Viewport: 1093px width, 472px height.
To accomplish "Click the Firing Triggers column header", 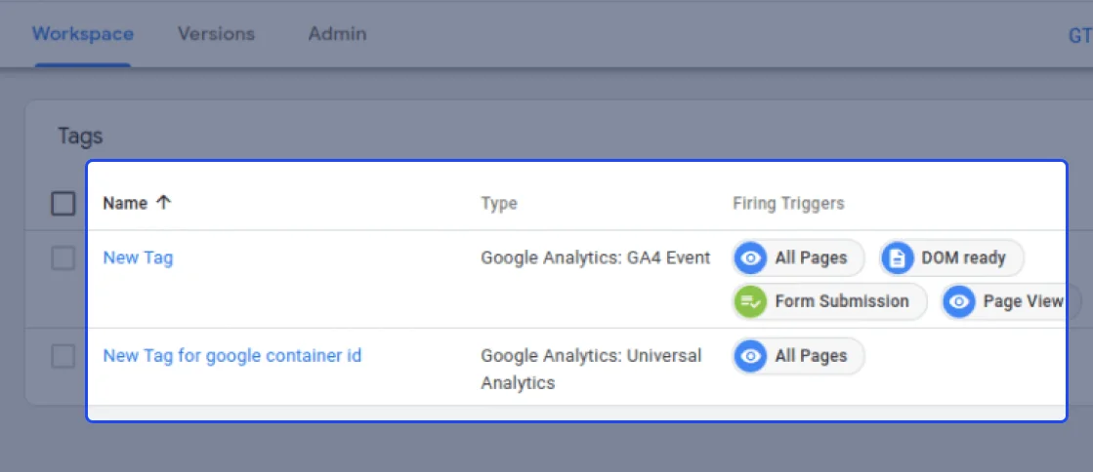I will pos(788,203).
